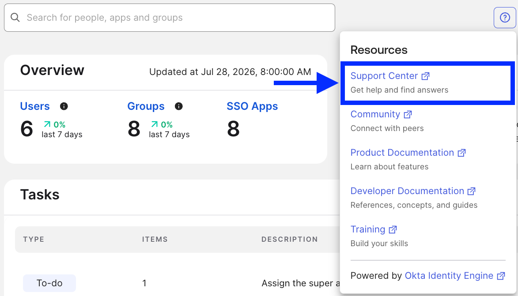The height and width of the screenshot is (296, 518).
Task: Open the Okta Identity Engine link
Action: click(449, 276)
